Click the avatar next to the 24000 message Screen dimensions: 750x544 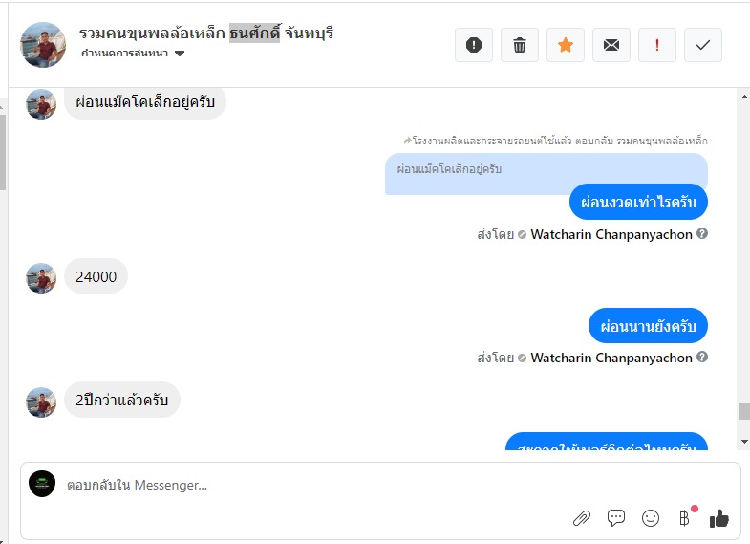(41, 278)
